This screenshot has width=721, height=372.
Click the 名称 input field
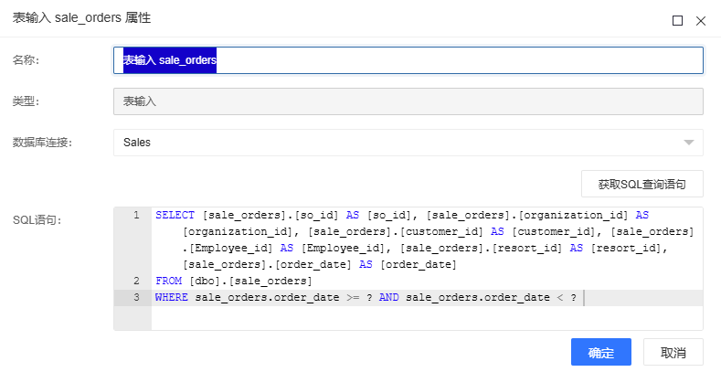tap(408, 60)
